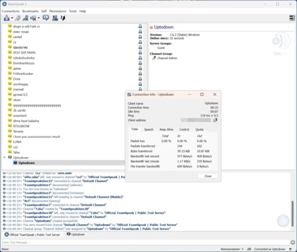
Task: Select the 'cs2' channel
Action: [x=15, y=147]
